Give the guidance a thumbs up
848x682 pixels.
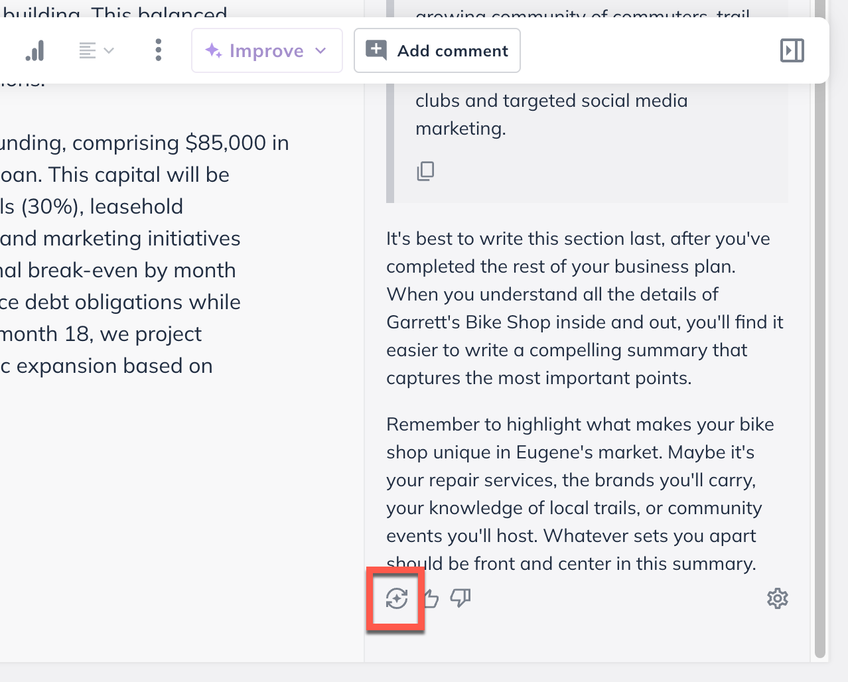(x=431, y=598)
